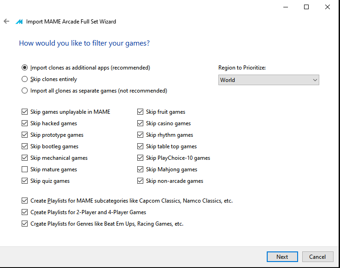This screenshot has height=268, width=340.
Task: Maximize the wizard window
Action: click(306, 7)
